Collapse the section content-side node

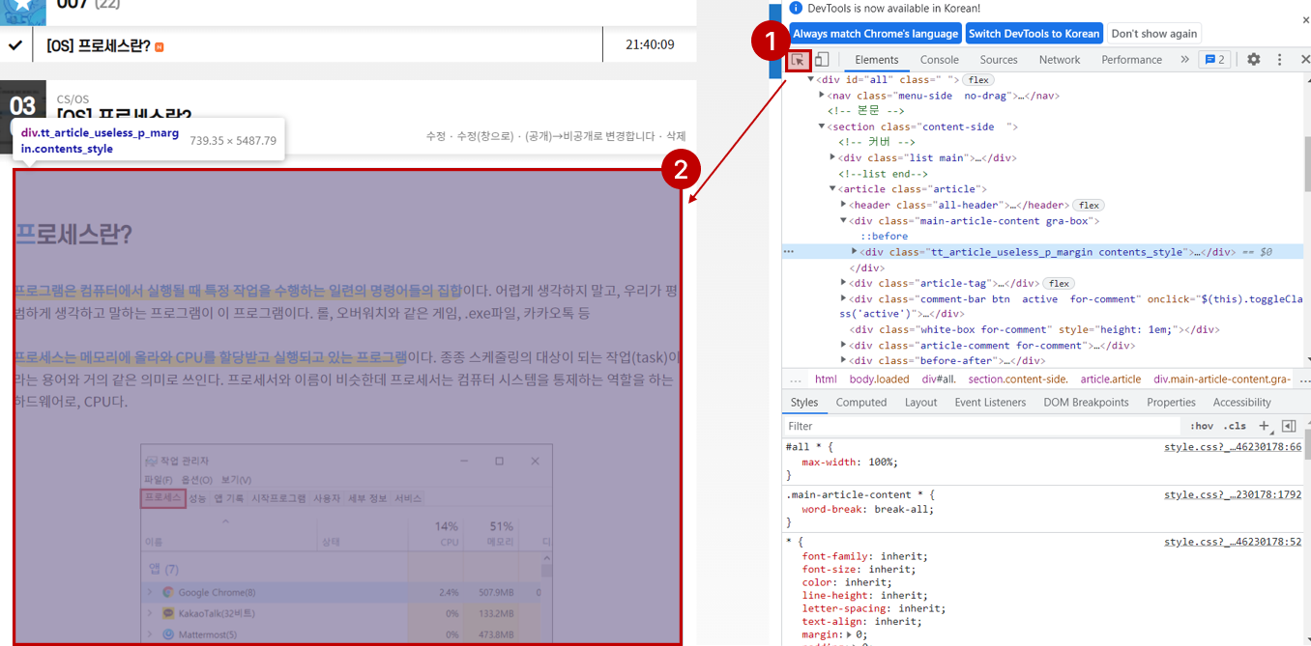(x=822, y=126)
